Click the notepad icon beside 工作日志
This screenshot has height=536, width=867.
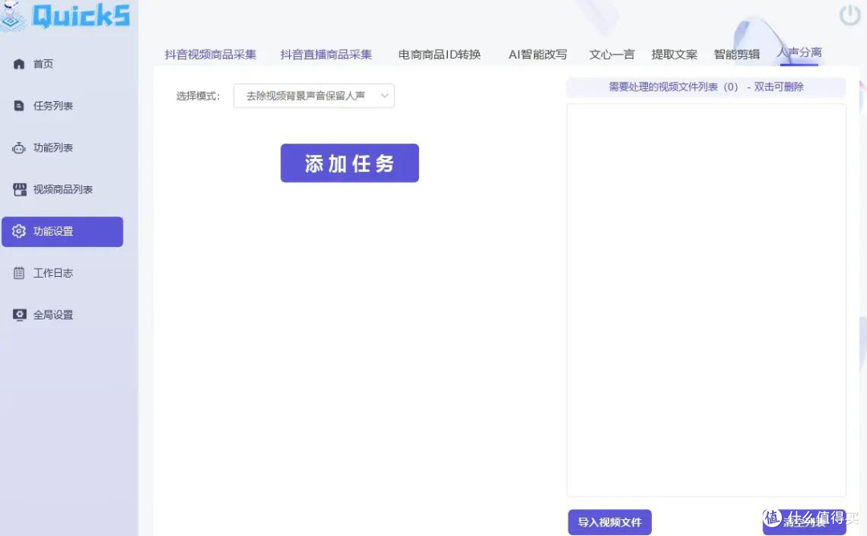18,273
